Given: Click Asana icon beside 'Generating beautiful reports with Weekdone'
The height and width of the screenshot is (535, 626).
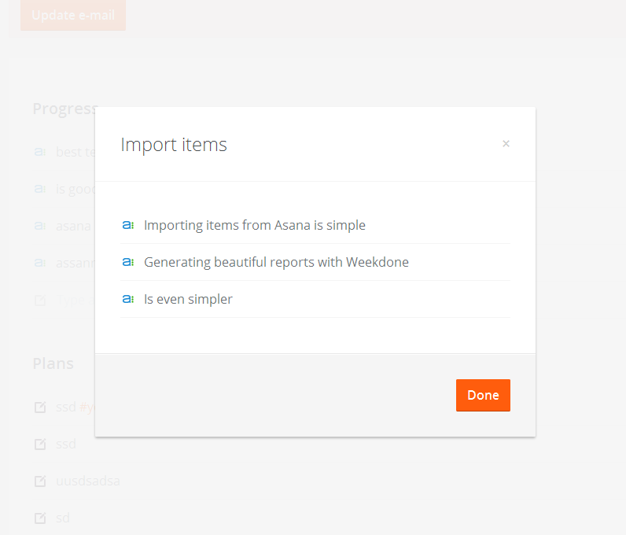Looking at the screenshot, I should [x=127, y=262].
